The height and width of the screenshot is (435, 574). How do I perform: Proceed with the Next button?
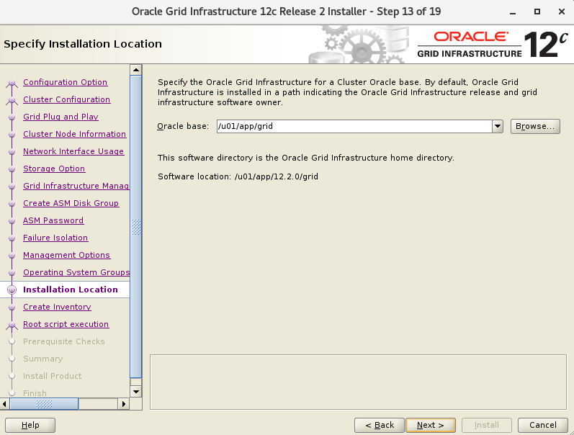click(x=431, y=425)
